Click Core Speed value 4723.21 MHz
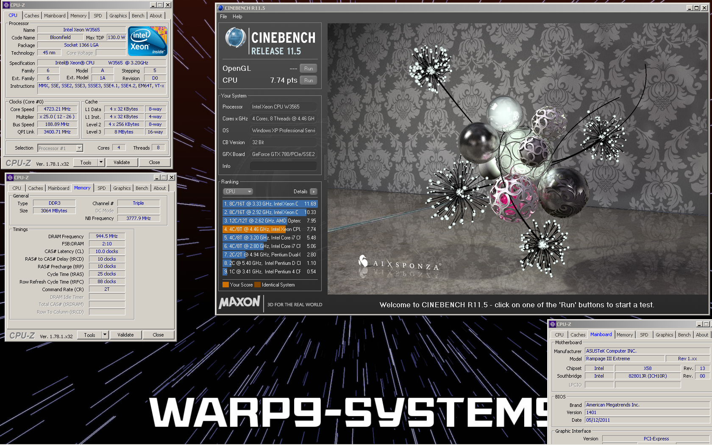The width and height of the screenshot is (712, 445). pyautogui.click(x=57, y=109)
